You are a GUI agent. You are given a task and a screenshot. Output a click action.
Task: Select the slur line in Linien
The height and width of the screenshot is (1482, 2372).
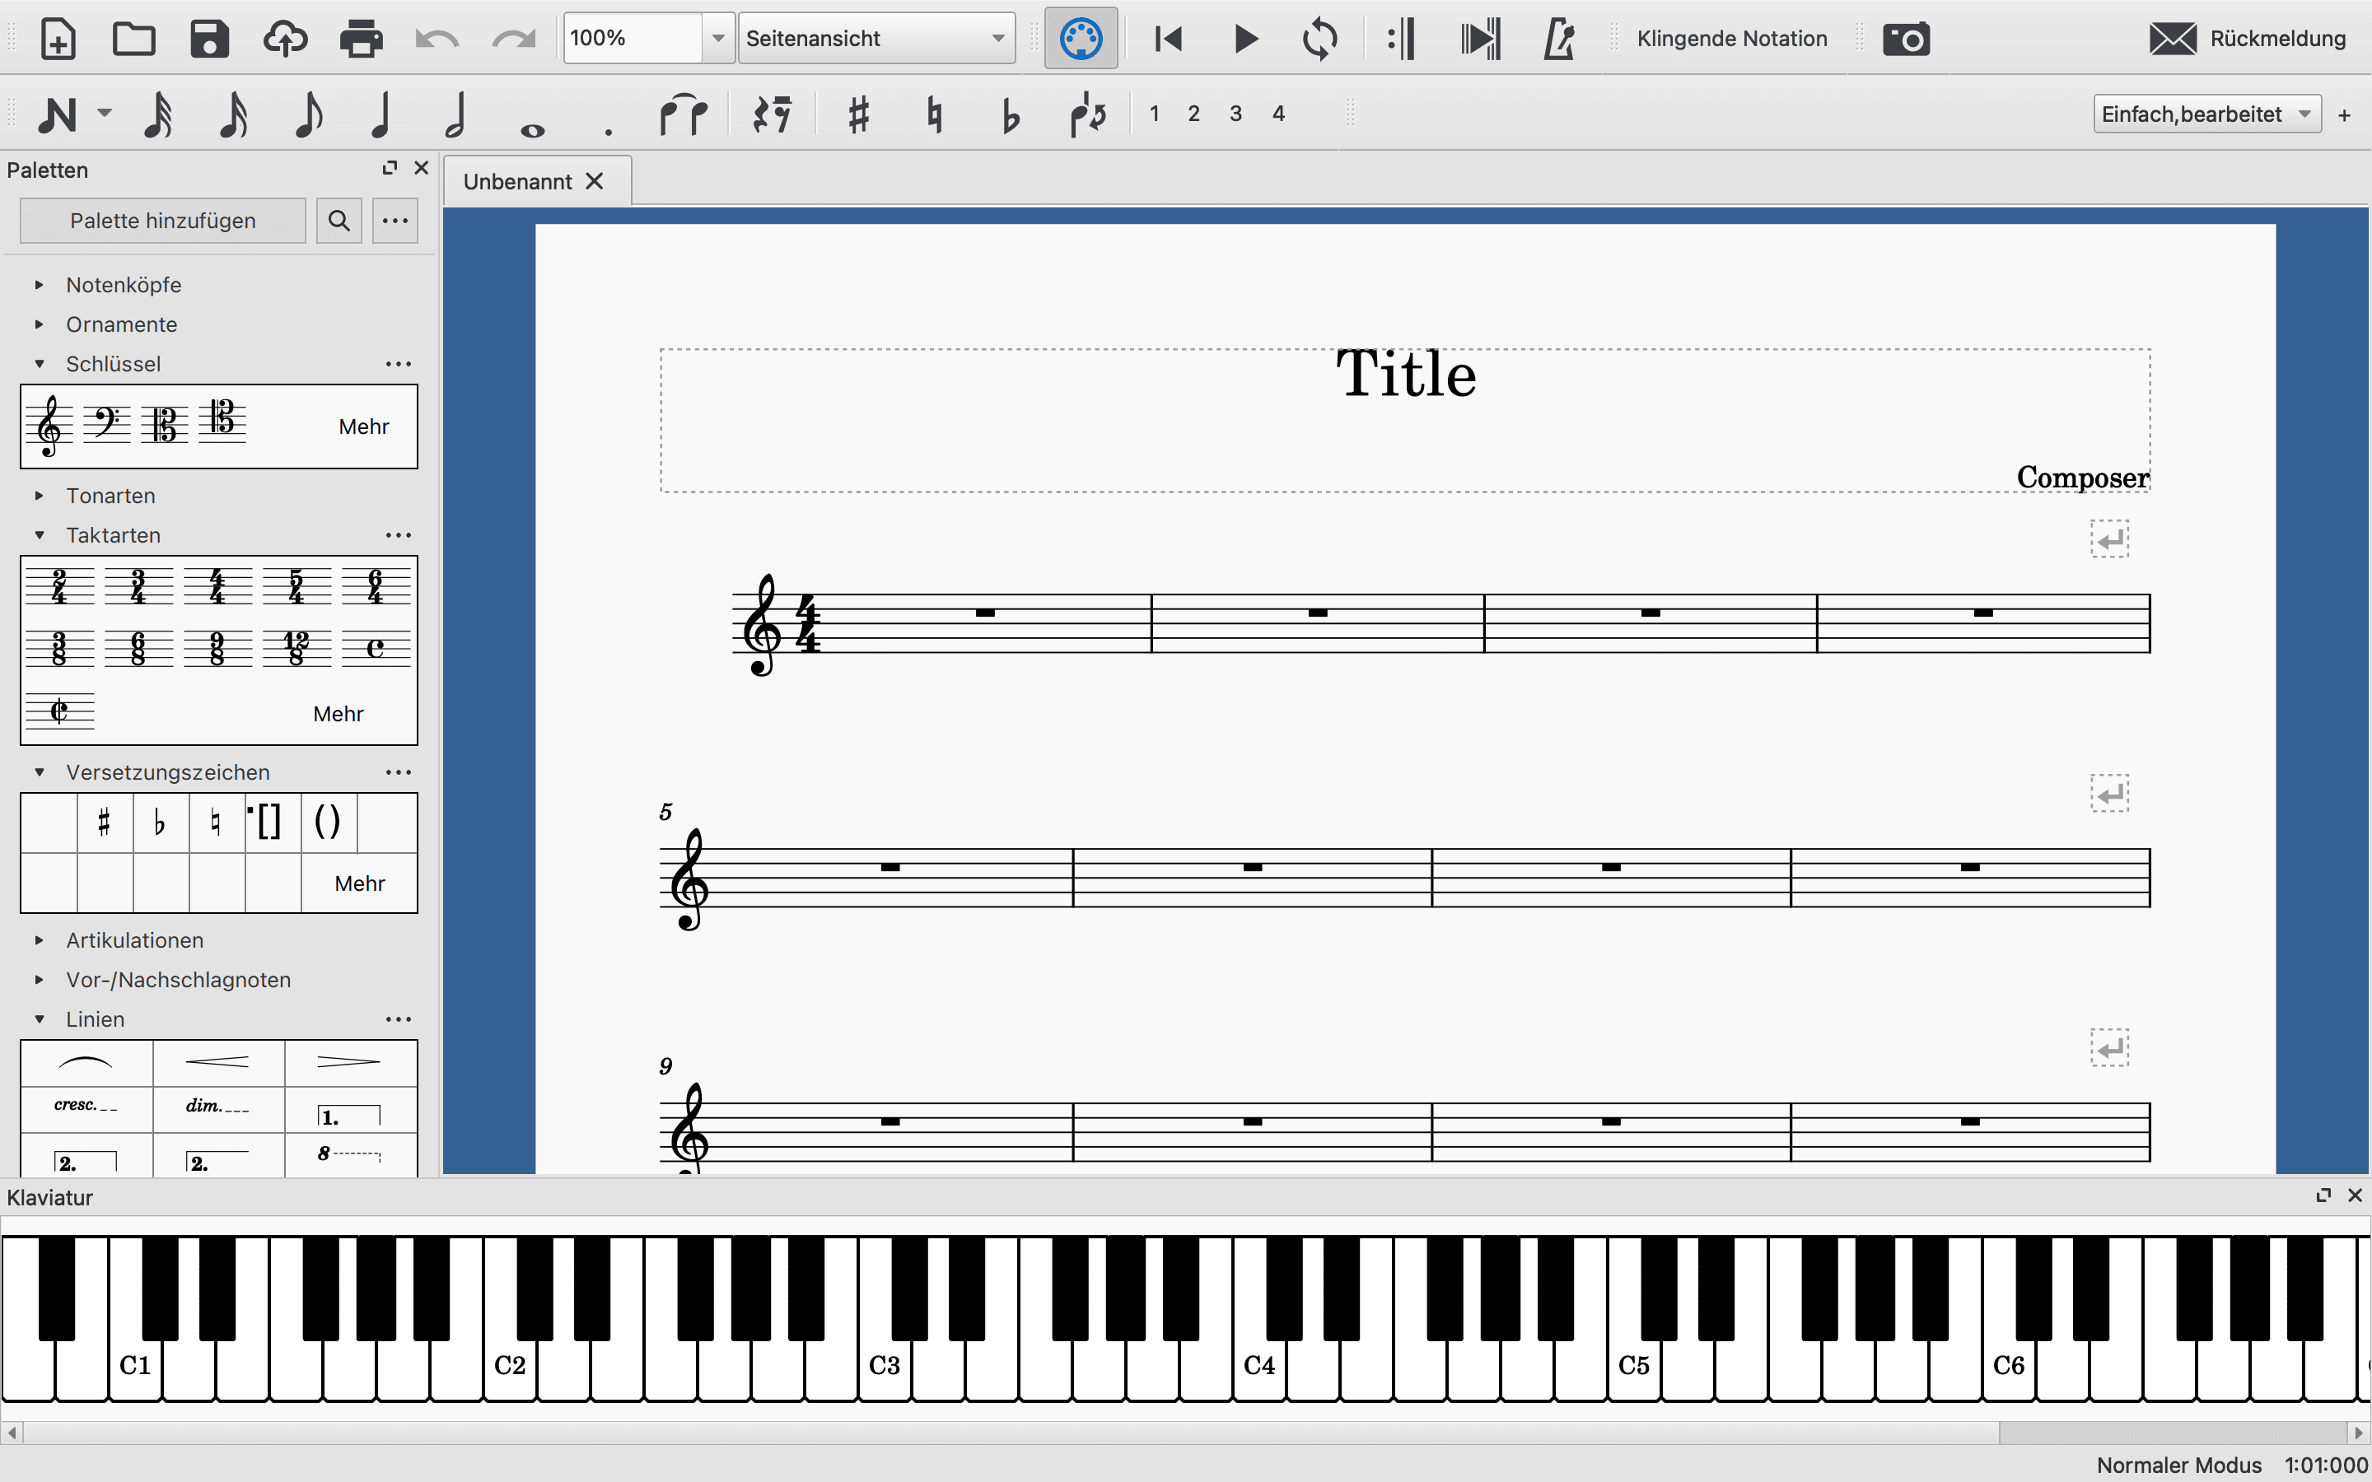click(x=86, y=1062)
